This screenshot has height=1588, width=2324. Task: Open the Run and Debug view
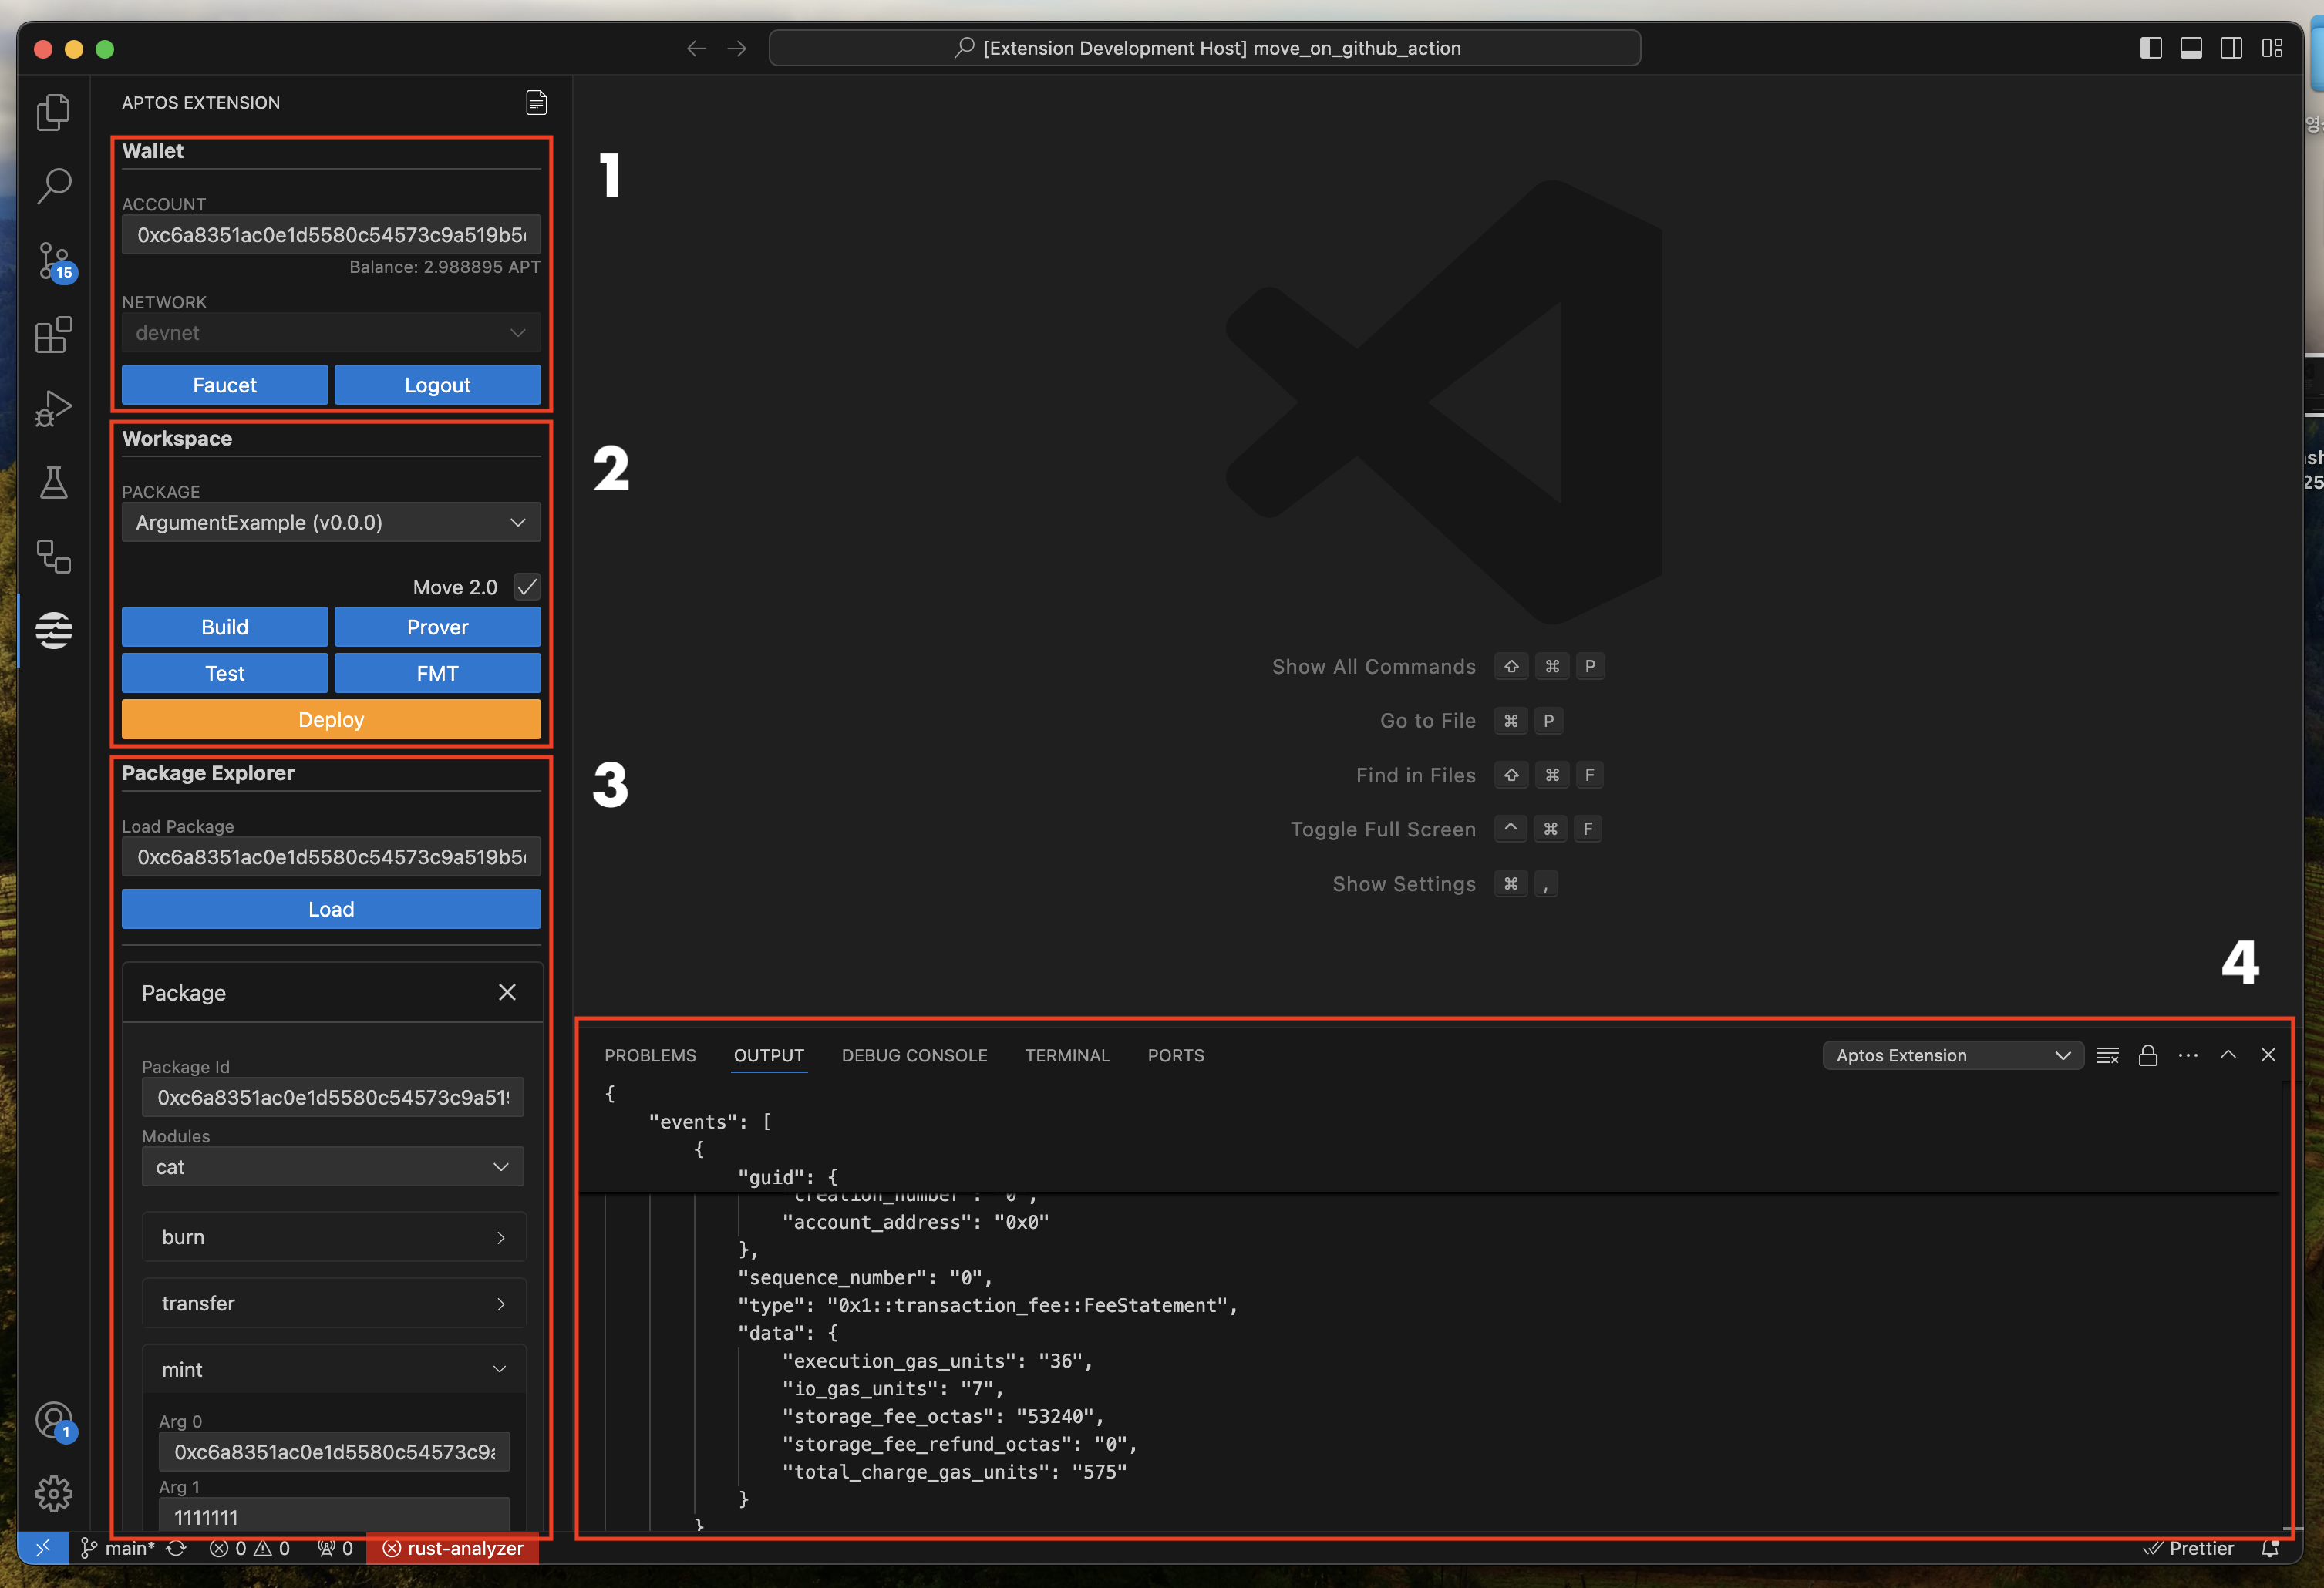(x=54, y=409)
